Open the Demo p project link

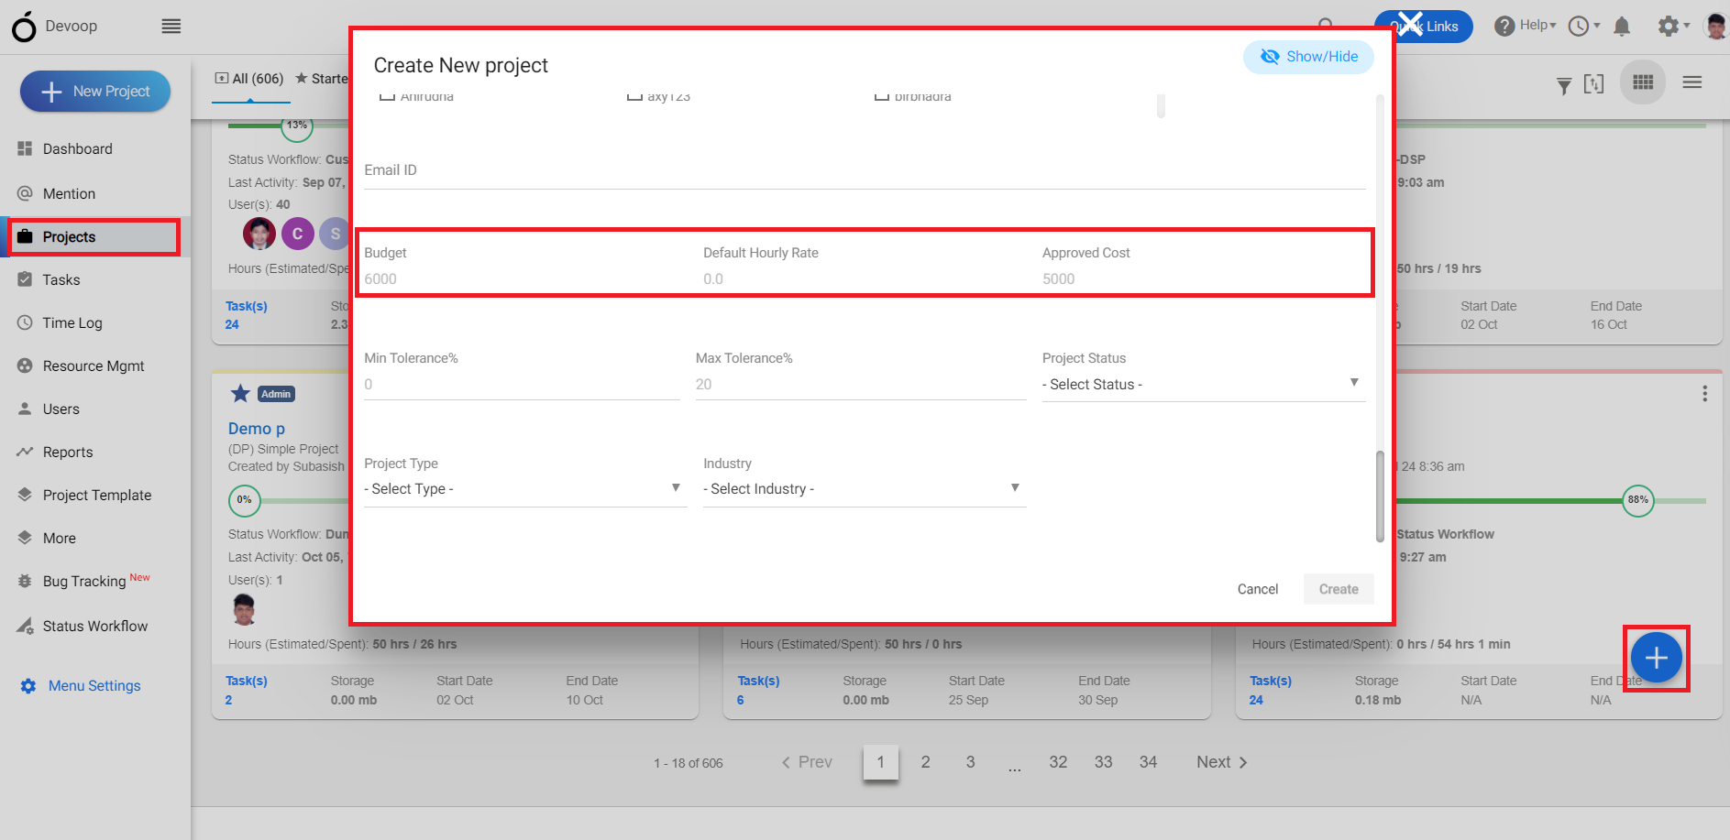[x=257, y=429]
